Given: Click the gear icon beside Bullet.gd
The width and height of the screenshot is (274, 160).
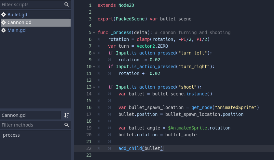Looking at the screenshot, I should tap(4, 15).
